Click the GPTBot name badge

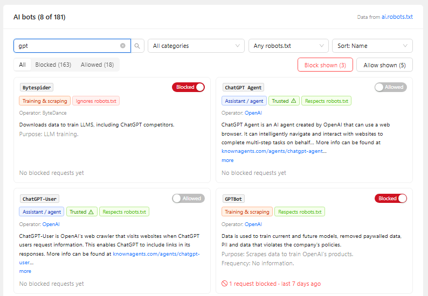point(233,199)
